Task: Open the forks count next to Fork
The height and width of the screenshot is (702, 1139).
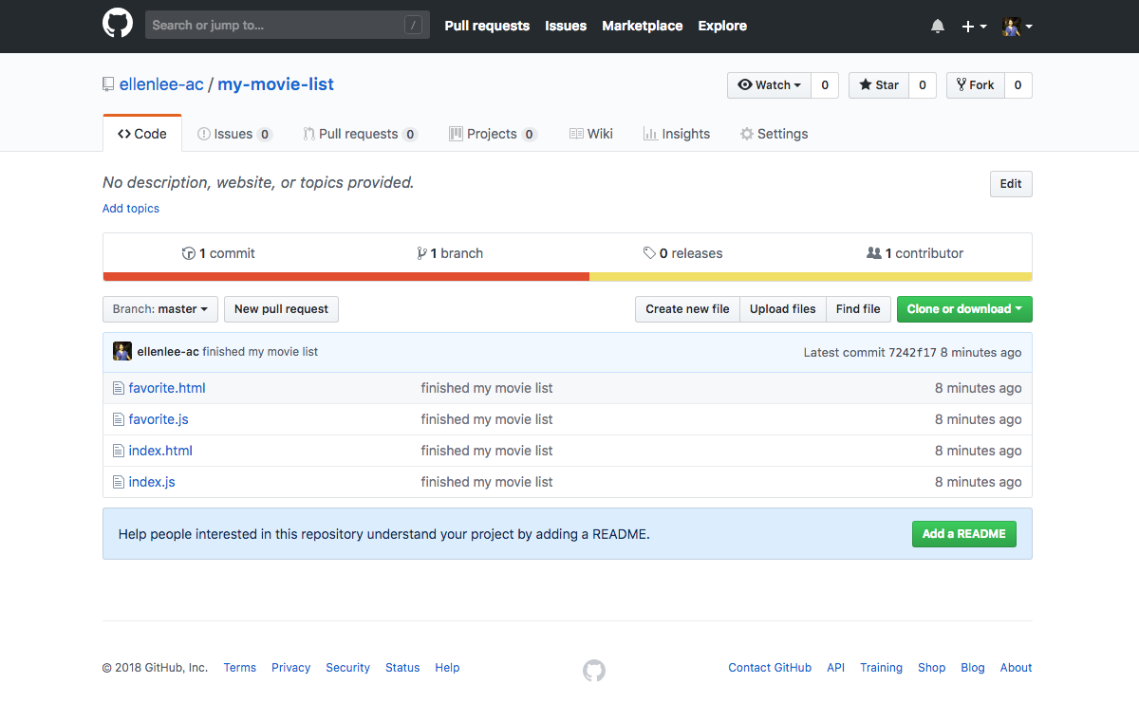Action: (x=1018, y=85)
